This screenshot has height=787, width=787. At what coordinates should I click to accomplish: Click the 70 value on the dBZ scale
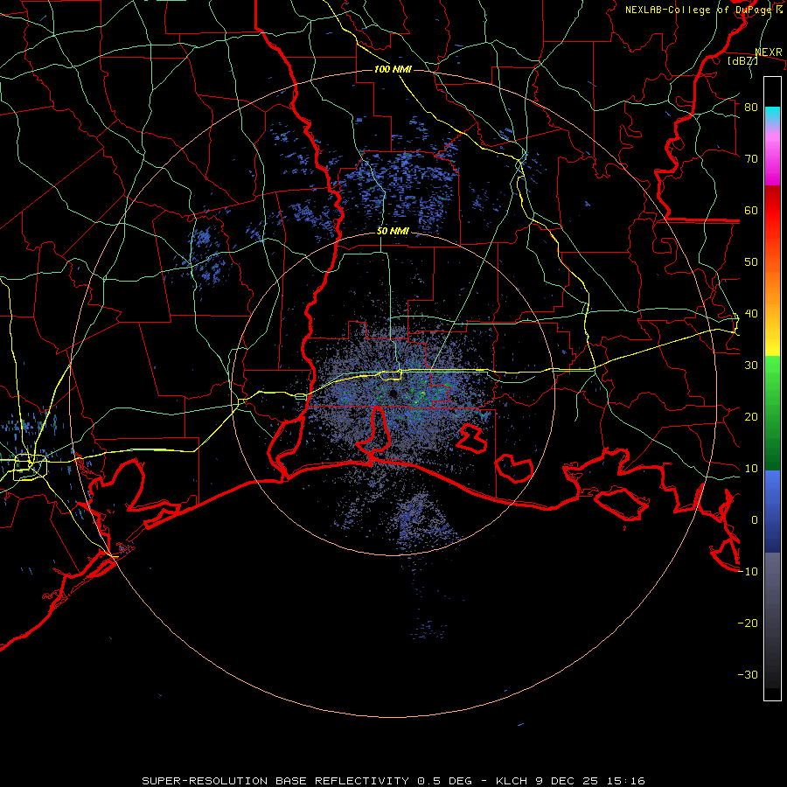pyautogui.click(x=751, y=159)
